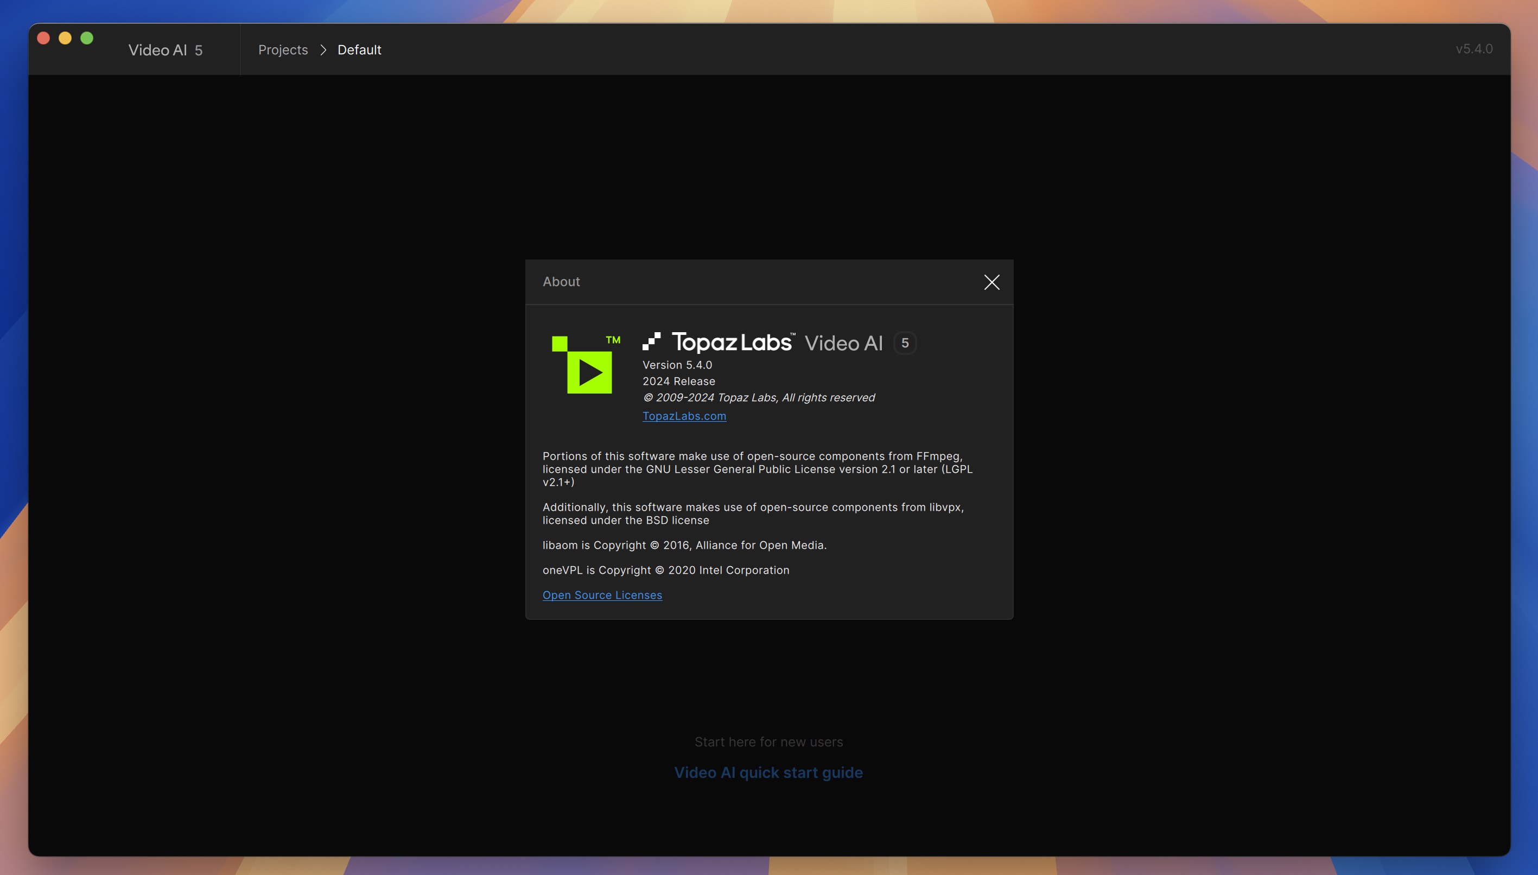Click the breadcrumb chevron after Projects
Viewport: 1538px width, 875px height.
323,50
